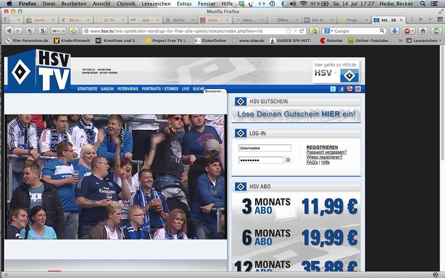This screenshot has height=278, width=445.
Task: Open the eBay button dropdown arrow
Action: (x=64, y=31)
